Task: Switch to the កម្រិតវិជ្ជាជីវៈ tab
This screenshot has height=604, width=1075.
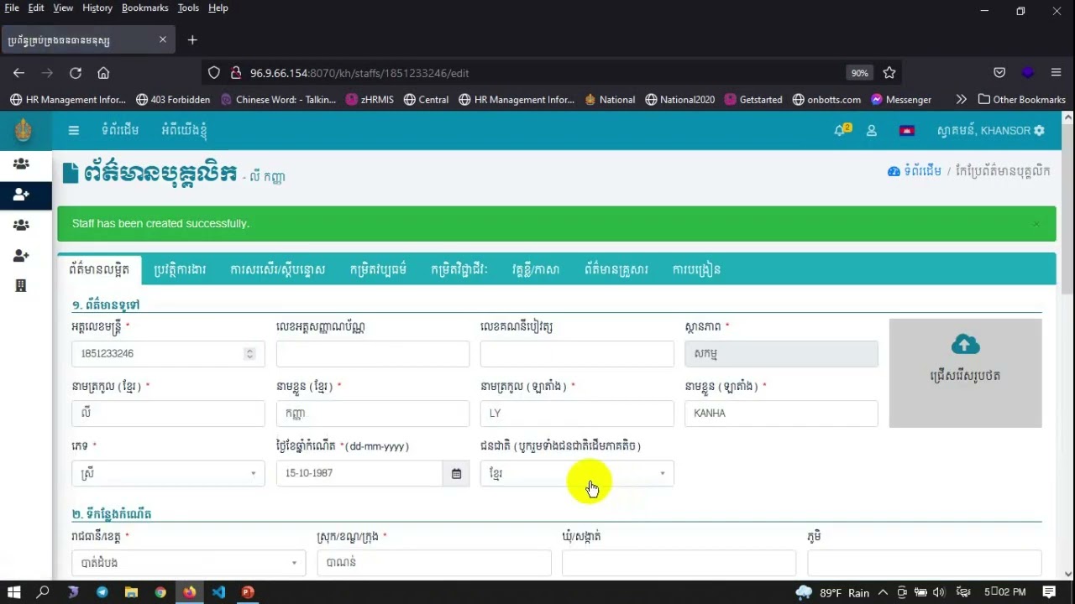Action: 459,269
